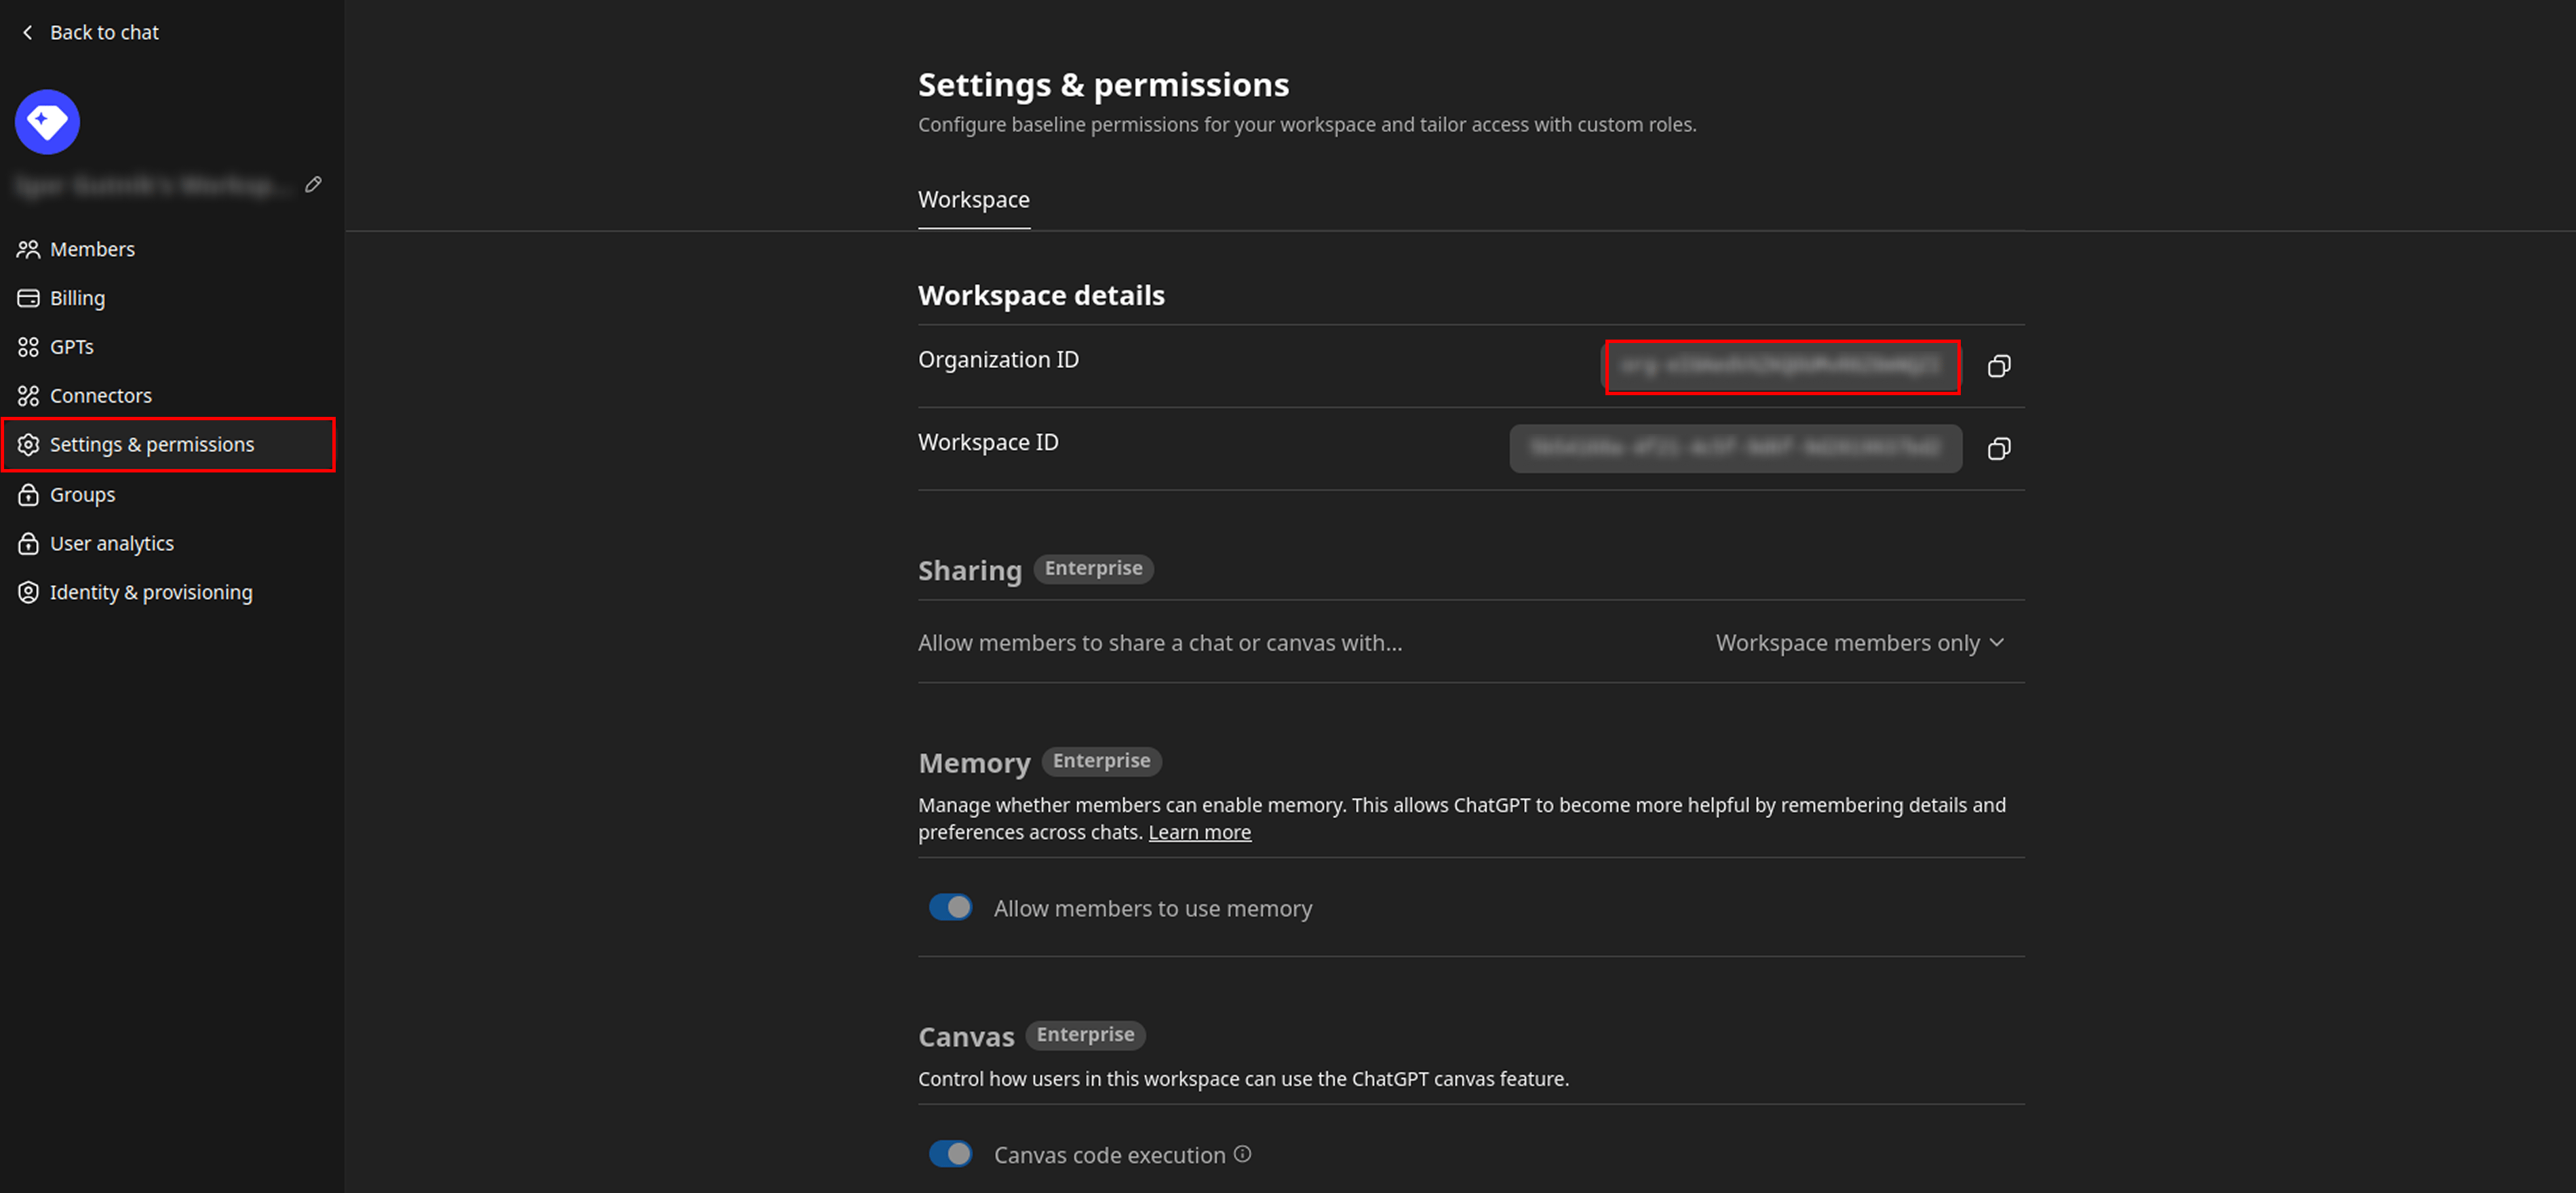Click the Identity & provisioning person icon

pos(28,592)
